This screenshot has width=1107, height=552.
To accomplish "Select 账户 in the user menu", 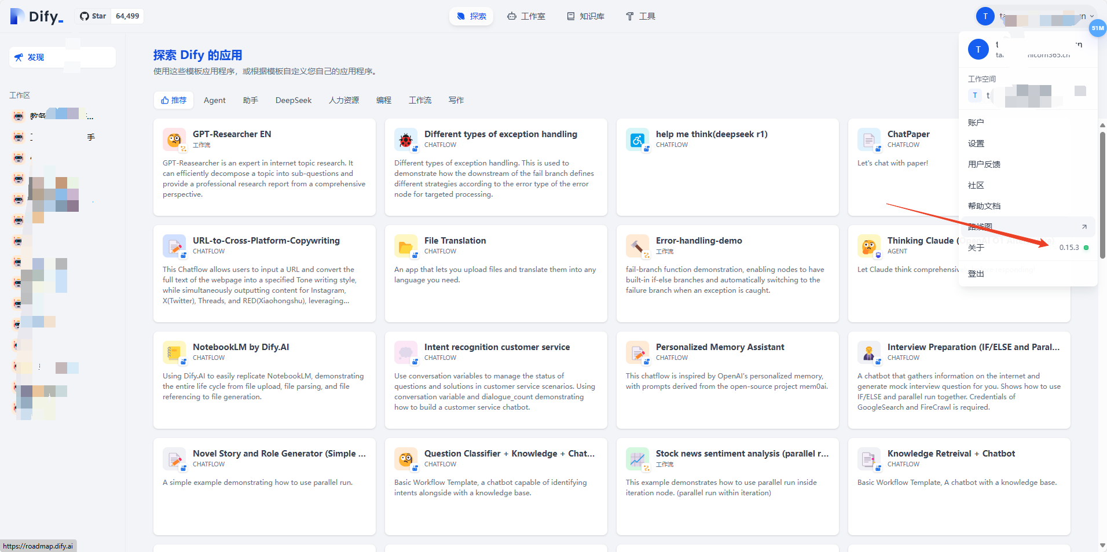I will (x=1028, y=123).
